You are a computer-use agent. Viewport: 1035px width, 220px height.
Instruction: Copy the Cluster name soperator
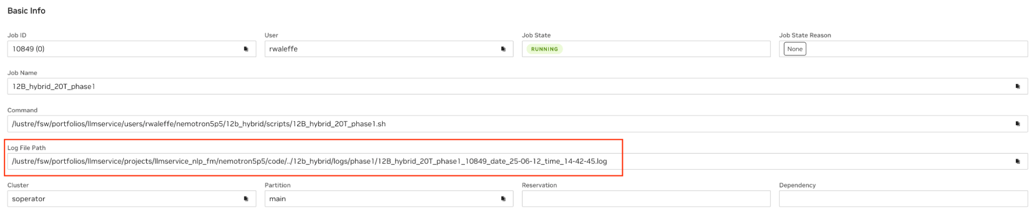point(246,199)
